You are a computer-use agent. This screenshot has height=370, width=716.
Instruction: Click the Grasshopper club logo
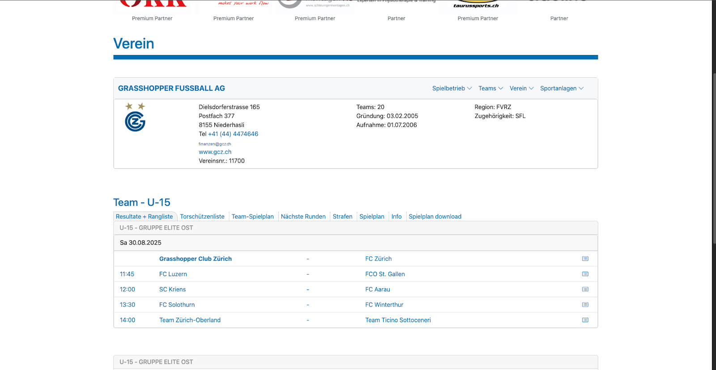[x=135, y=118]
